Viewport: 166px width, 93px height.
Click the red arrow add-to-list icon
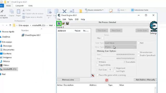(x=93, y=75)
